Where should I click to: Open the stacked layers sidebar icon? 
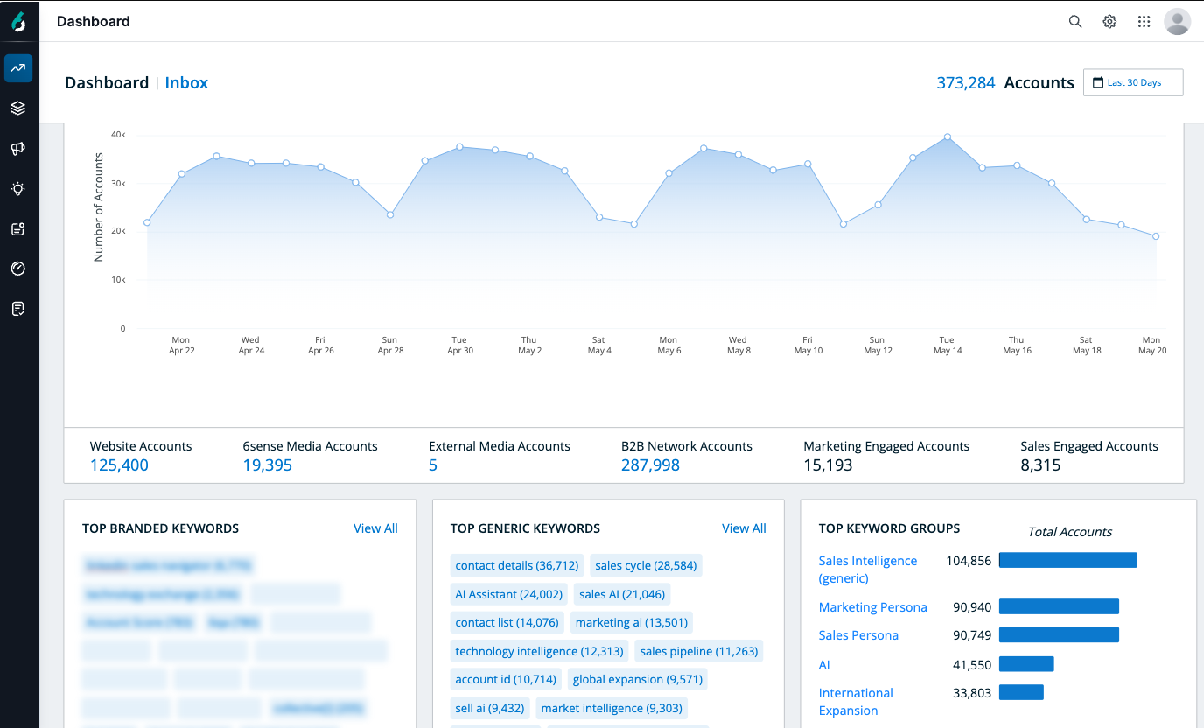(x=18, y=108)
